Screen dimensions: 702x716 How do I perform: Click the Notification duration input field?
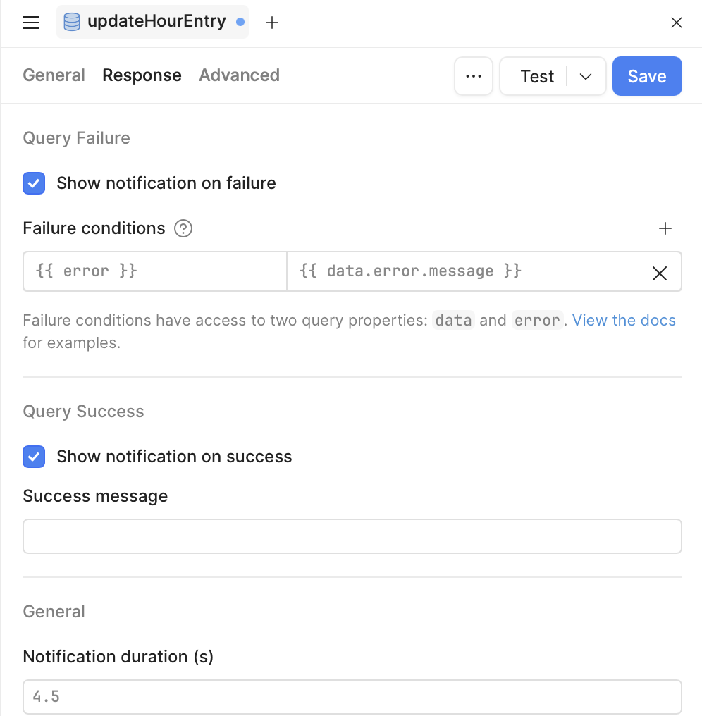pos(352,697)
